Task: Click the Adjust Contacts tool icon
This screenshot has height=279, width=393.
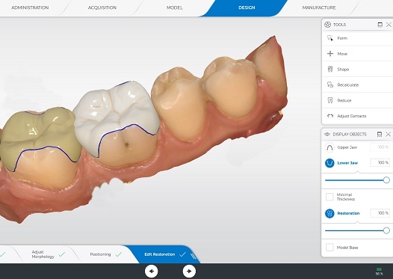Action: pos(330,116)
